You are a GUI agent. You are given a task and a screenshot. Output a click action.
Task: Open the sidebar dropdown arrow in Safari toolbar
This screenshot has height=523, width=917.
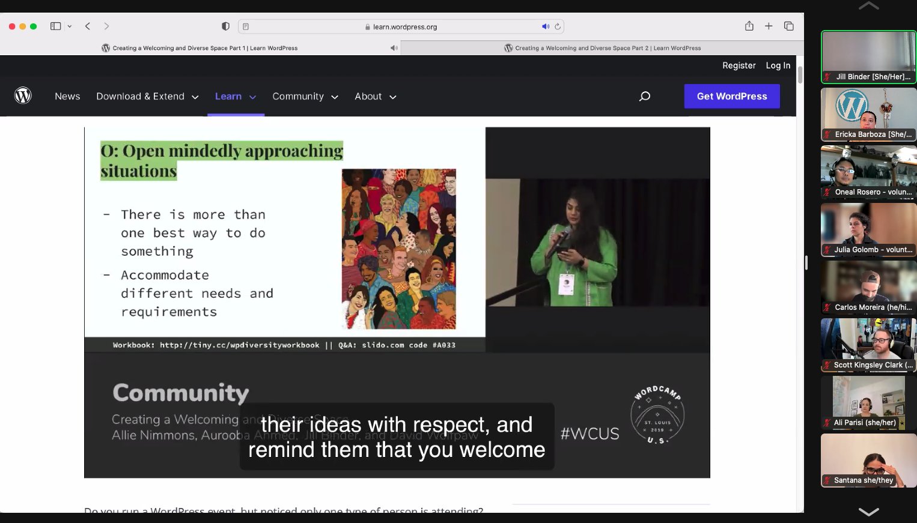tap(70, 26)
